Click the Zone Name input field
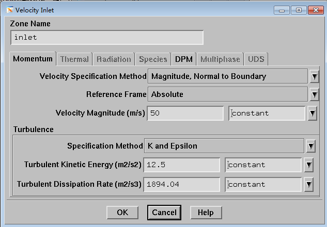This screenshot has height=227, width=327. click(x=106, y=38)
